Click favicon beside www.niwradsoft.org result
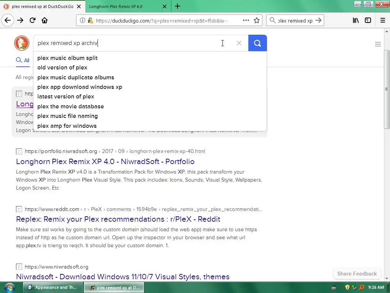This screenshot has width=390, height=293. tap(19, 267)
